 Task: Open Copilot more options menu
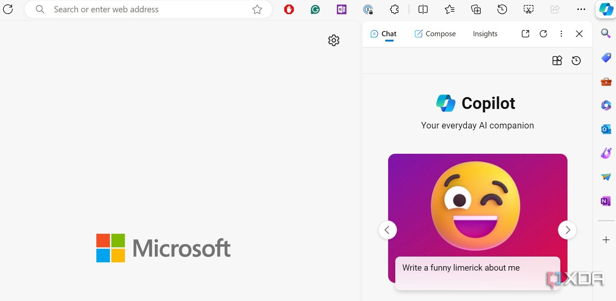pos(561,33)
